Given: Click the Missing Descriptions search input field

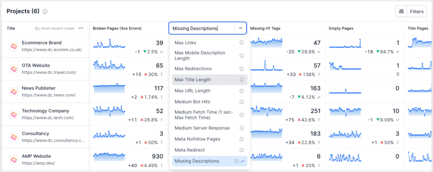Looking at the screenshot, I should coord(202,28).
